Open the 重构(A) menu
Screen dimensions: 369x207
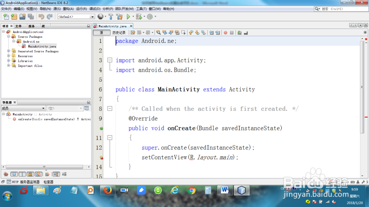(68, 9)
